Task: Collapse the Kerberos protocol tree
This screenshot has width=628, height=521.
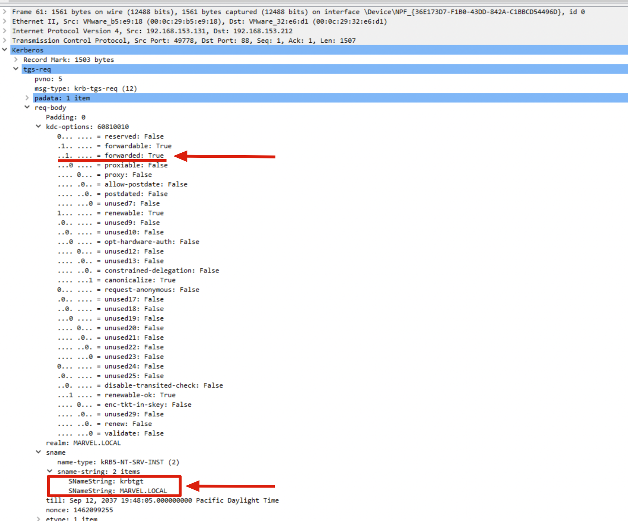Action: (4, 50)
